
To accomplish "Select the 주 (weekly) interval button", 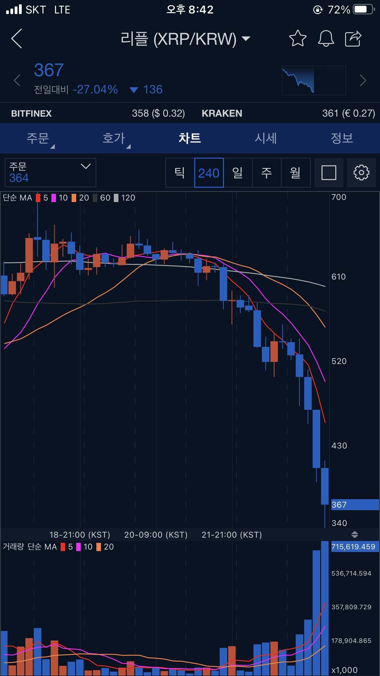I will click(266, 173).
